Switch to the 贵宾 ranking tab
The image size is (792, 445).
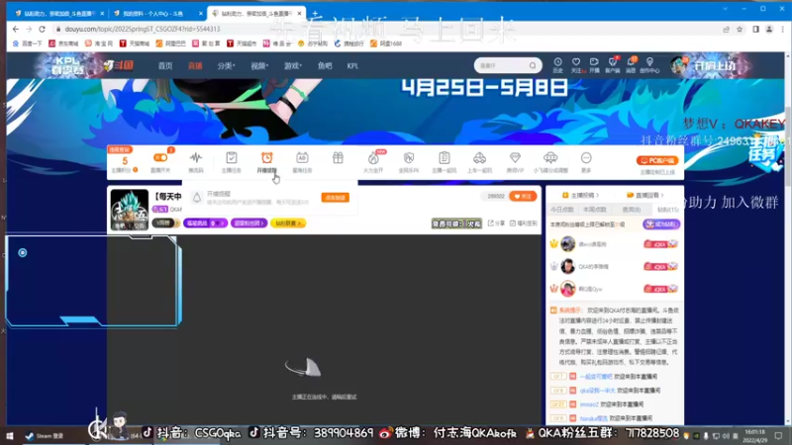tap(631, 210)
